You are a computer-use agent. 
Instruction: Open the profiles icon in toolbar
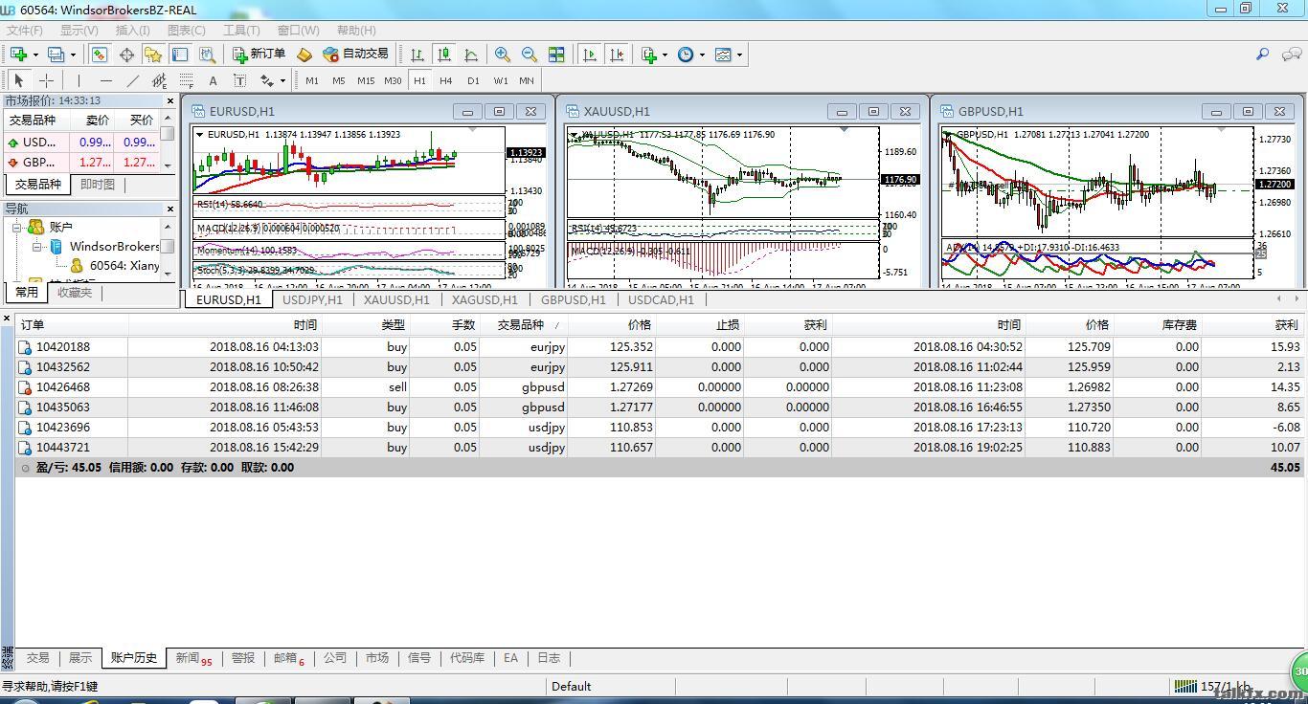click(x=56, y=55)
